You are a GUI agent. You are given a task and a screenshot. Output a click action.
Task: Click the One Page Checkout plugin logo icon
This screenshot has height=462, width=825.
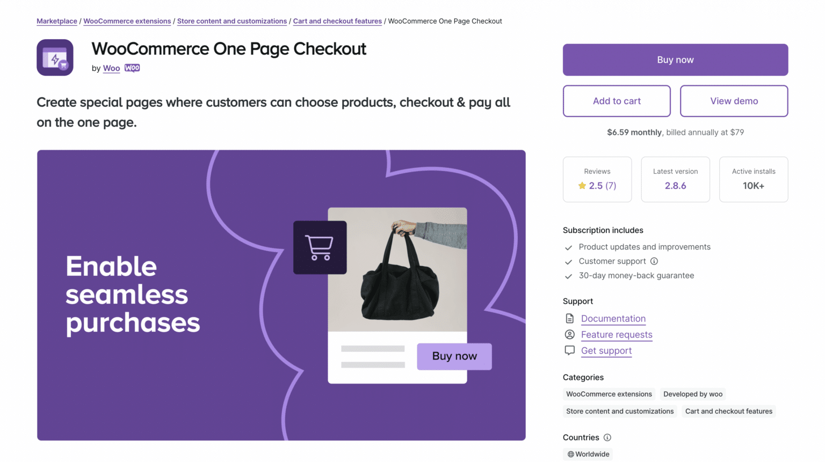(54, 57)
